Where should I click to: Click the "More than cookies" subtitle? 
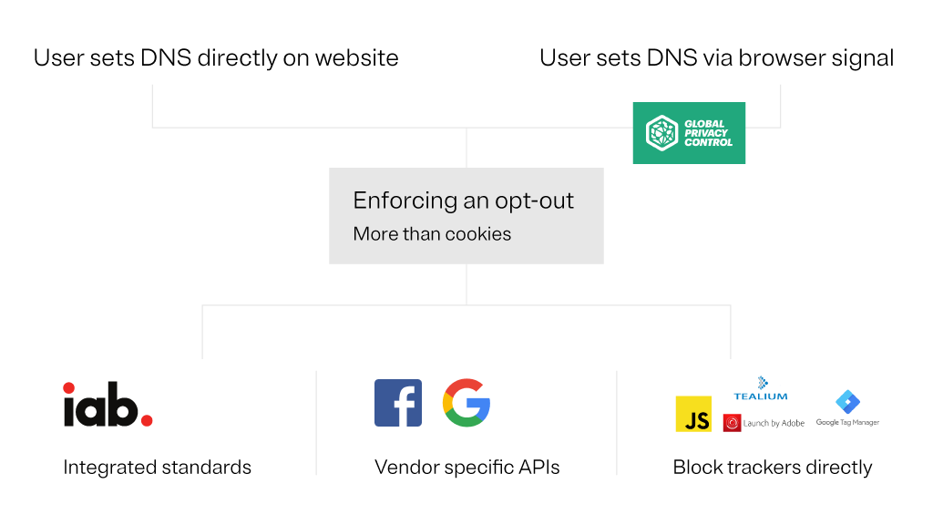(432, 234)
